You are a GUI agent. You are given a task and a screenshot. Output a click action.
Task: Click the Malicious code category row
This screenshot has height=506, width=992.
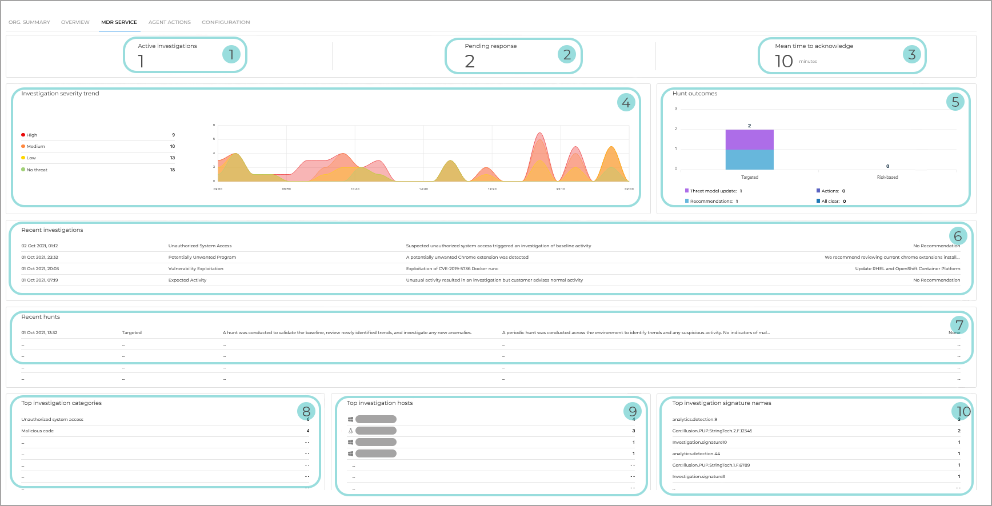coord(38,431)
